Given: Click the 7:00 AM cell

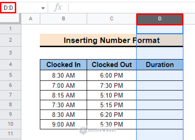Looking at the screenshot, I should pyautogui.click(x=63, y=85).
